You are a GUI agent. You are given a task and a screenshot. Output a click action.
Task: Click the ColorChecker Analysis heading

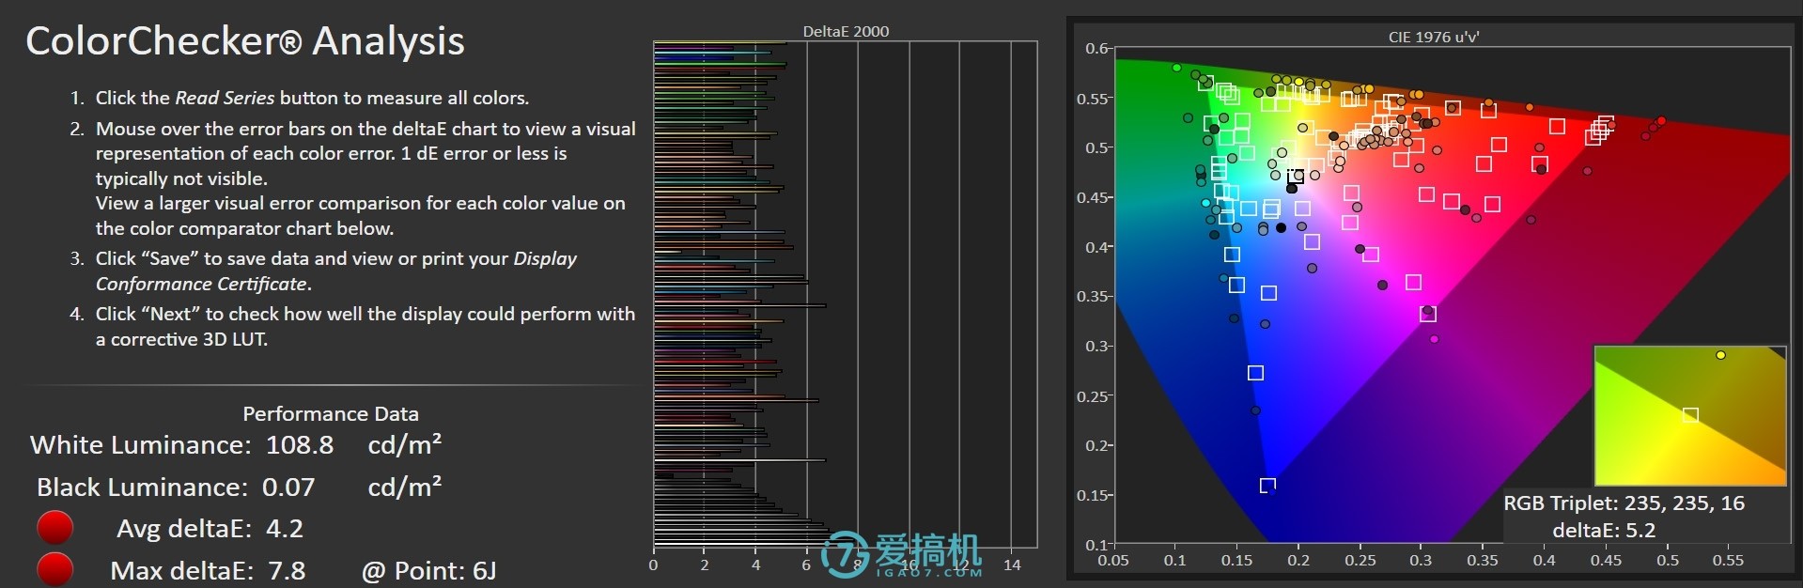[245, 40]
